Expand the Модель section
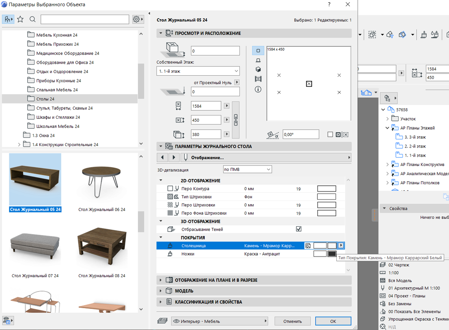The height and width of the screenshot is (330, 449). (184, 291)
